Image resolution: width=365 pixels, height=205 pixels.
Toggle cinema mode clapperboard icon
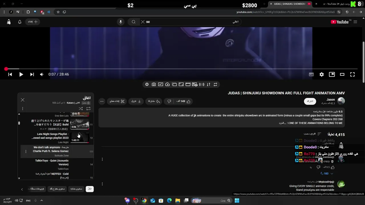188,85
